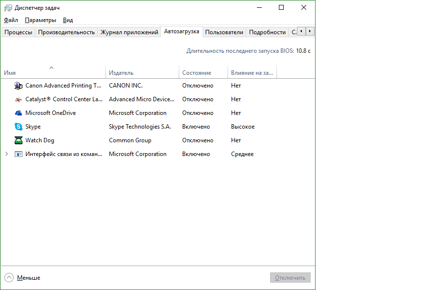
Task: Click publisher CANON INC. cell
Action: [x=126, y=86]
